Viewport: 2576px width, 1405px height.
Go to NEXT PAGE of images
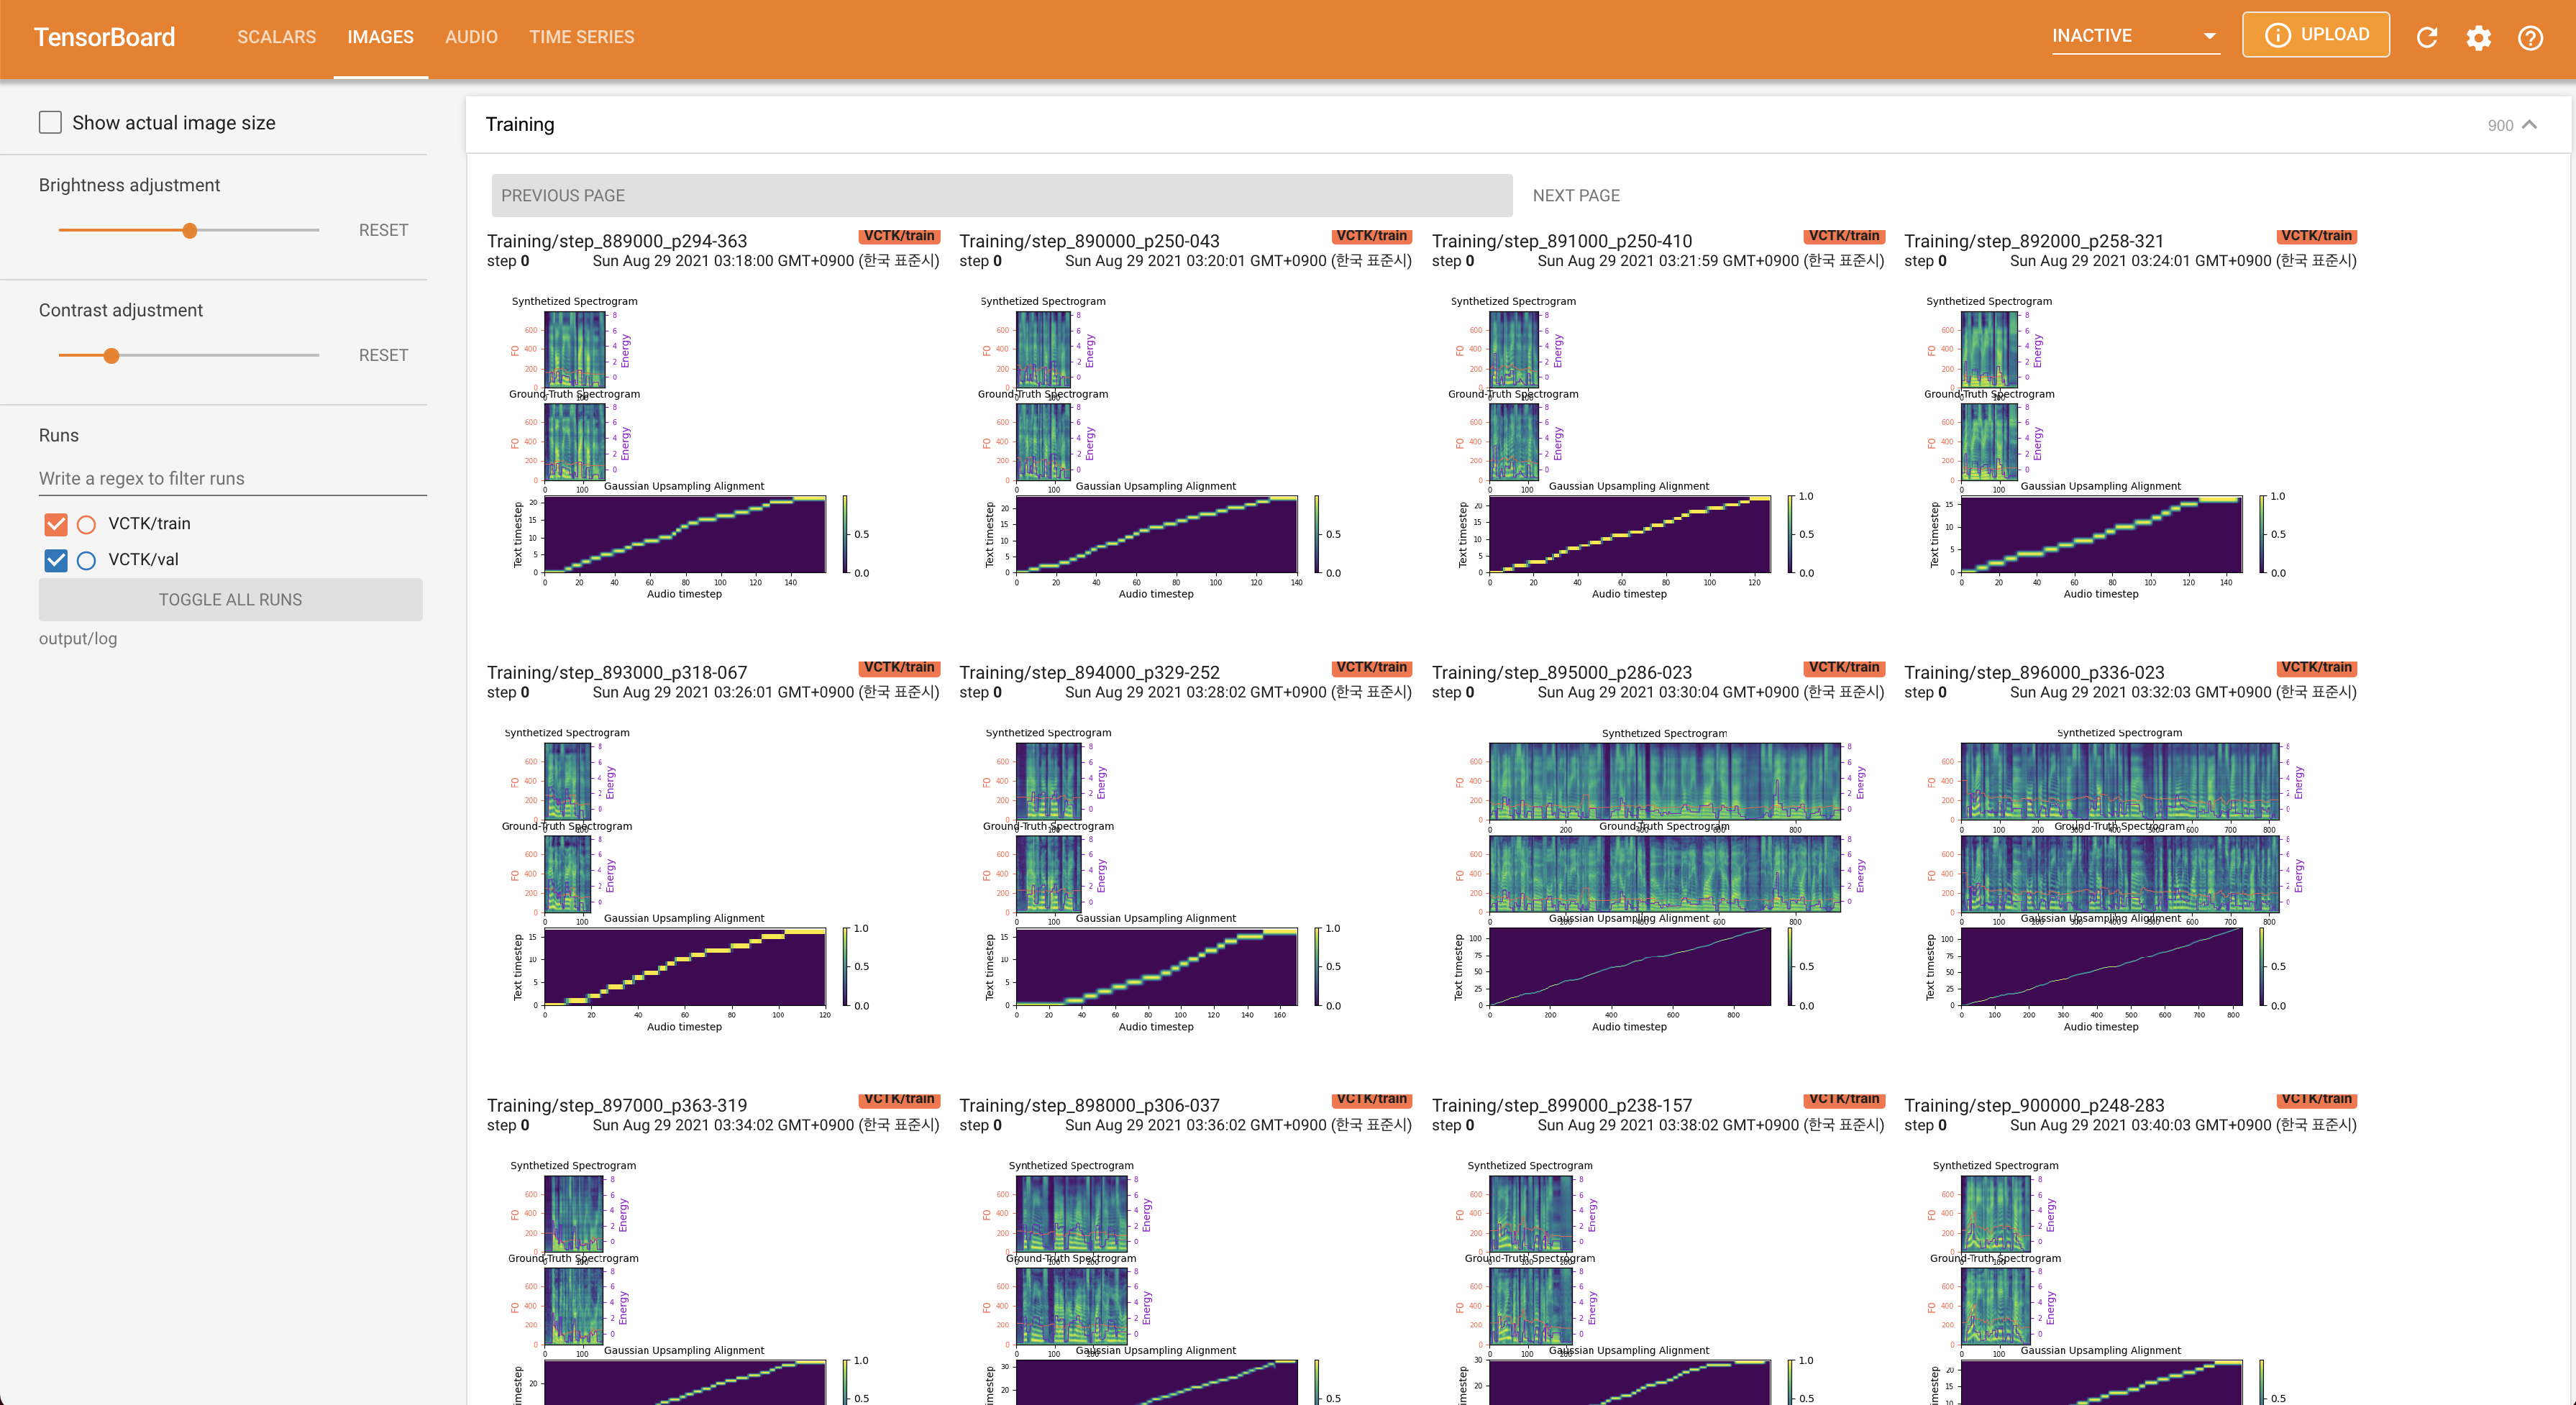[x=1576, y=195]
